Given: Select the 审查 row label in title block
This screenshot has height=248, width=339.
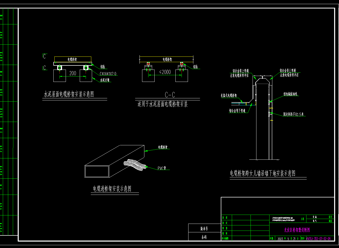Looking at the screenshot, I should (225, 228).
